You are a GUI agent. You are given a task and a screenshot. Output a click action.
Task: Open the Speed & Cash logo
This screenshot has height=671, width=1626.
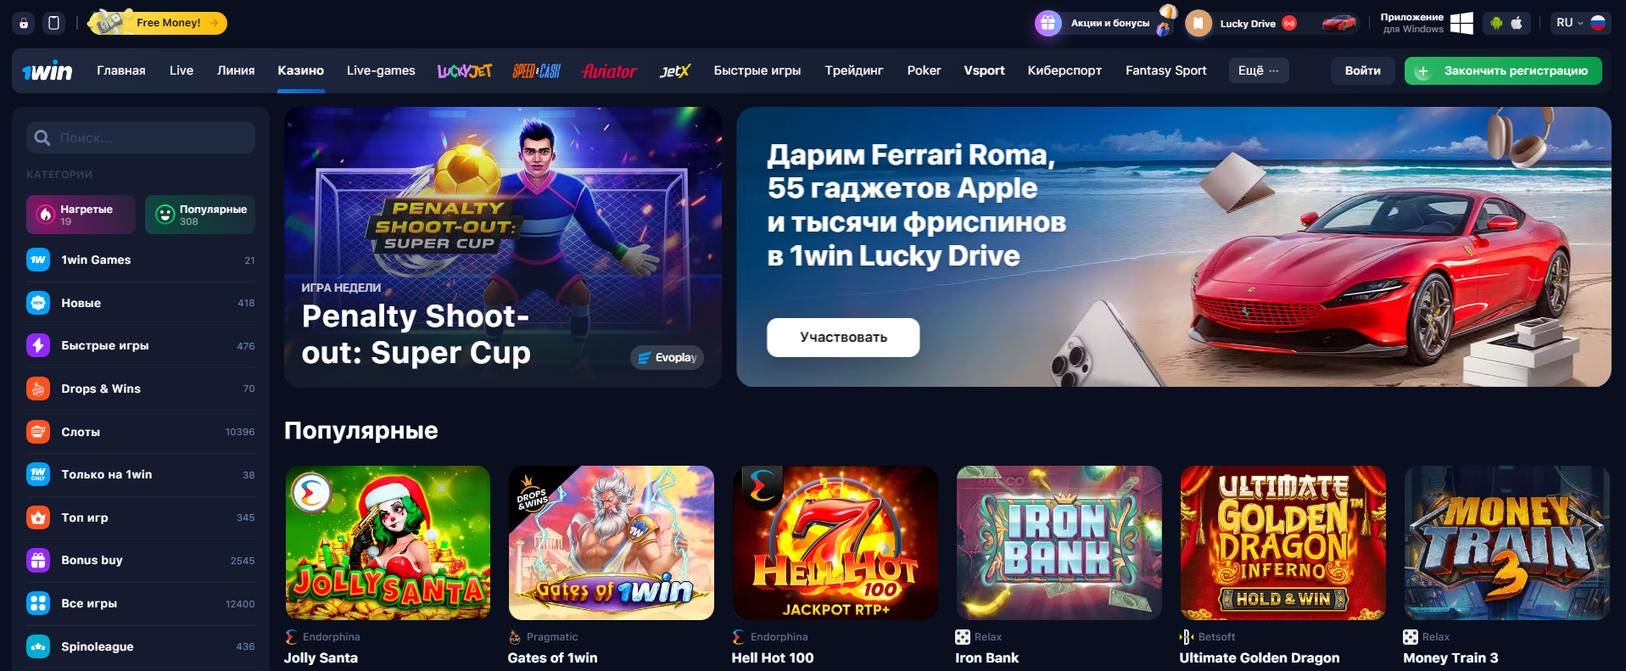click(x=536, y=71)
